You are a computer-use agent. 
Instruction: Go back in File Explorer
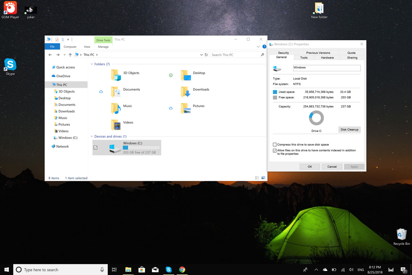pyautogui.click(x=50, y=55)
